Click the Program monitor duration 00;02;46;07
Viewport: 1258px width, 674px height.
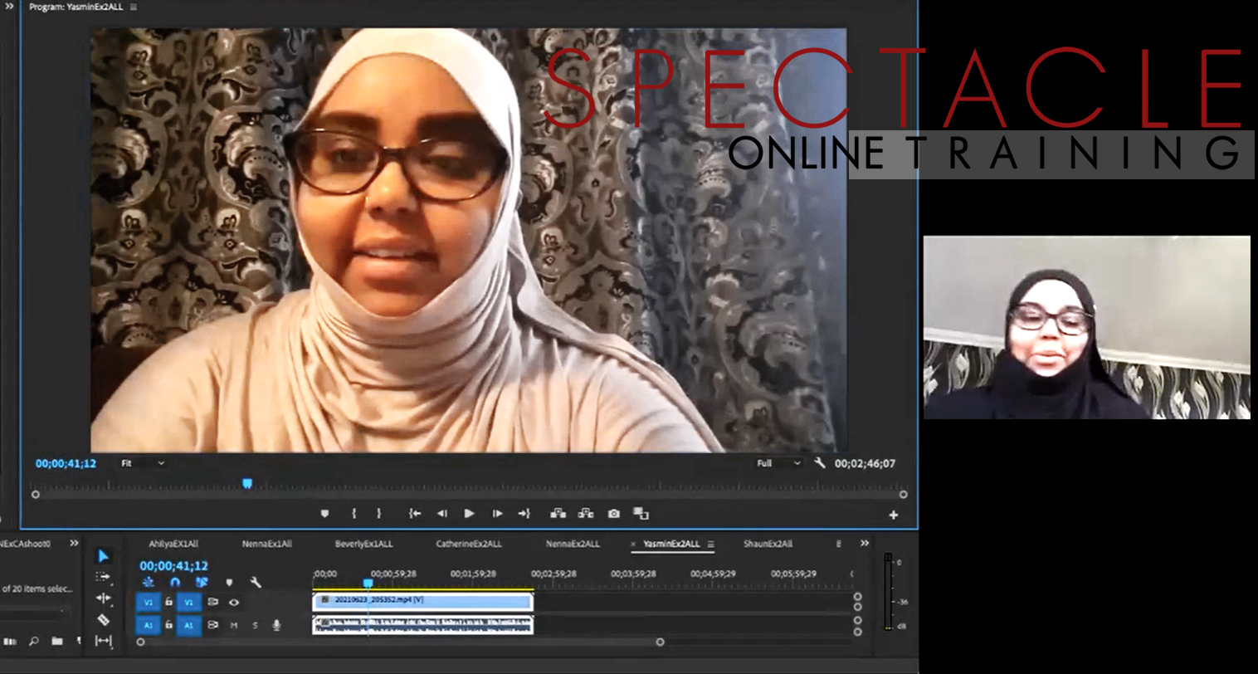[x=865, y=463]
